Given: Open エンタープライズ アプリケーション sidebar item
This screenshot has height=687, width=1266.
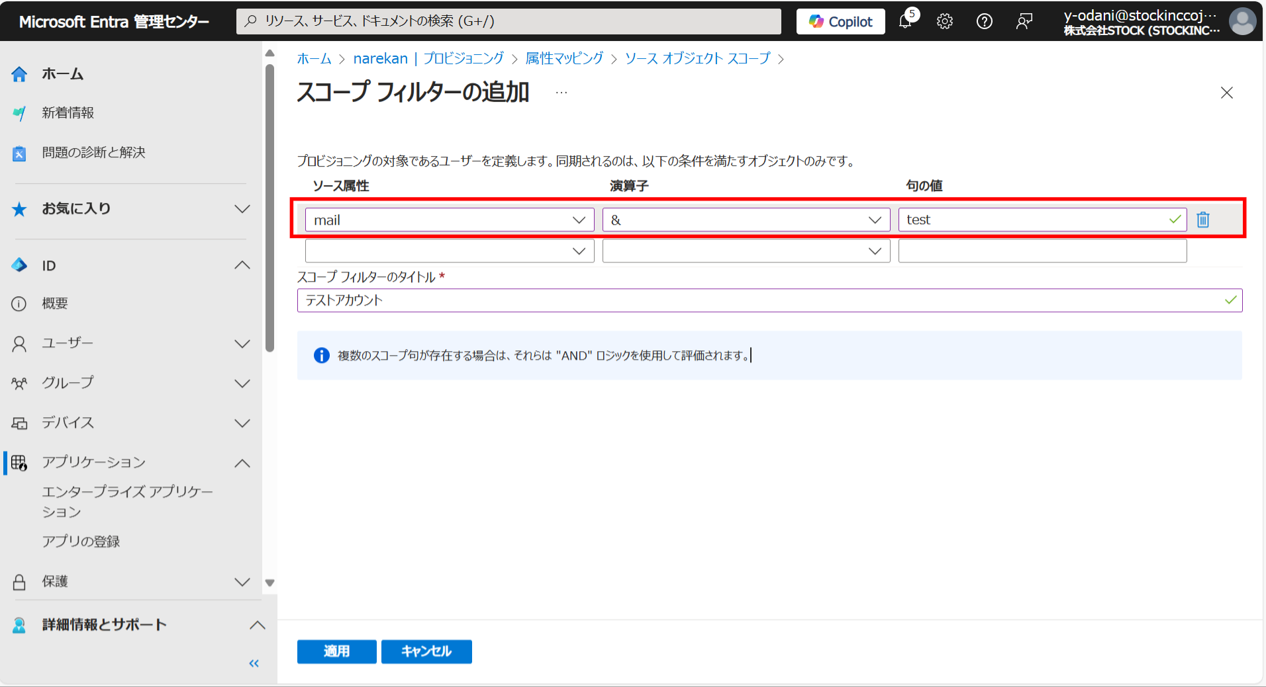Looking at the screenshot, I should 127,502.
